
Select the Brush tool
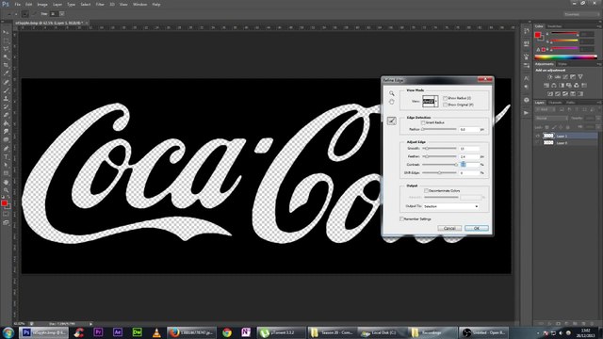click(6, 90)
